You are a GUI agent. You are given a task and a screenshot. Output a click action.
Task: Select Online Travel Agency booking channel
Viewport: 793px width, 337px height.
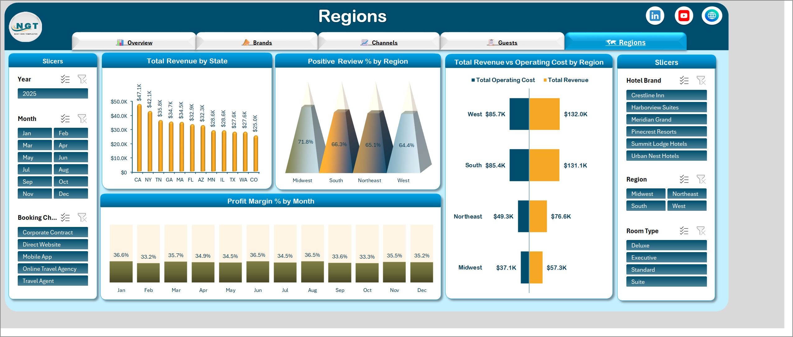pos(53,269)
